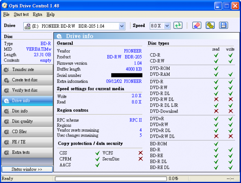Click the BD-R disc Type value

46,43
